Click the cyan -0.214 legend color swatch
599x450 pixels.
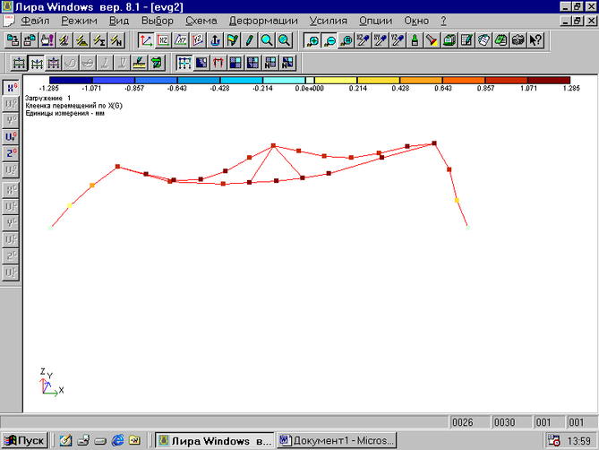click(x=284, y=80)
